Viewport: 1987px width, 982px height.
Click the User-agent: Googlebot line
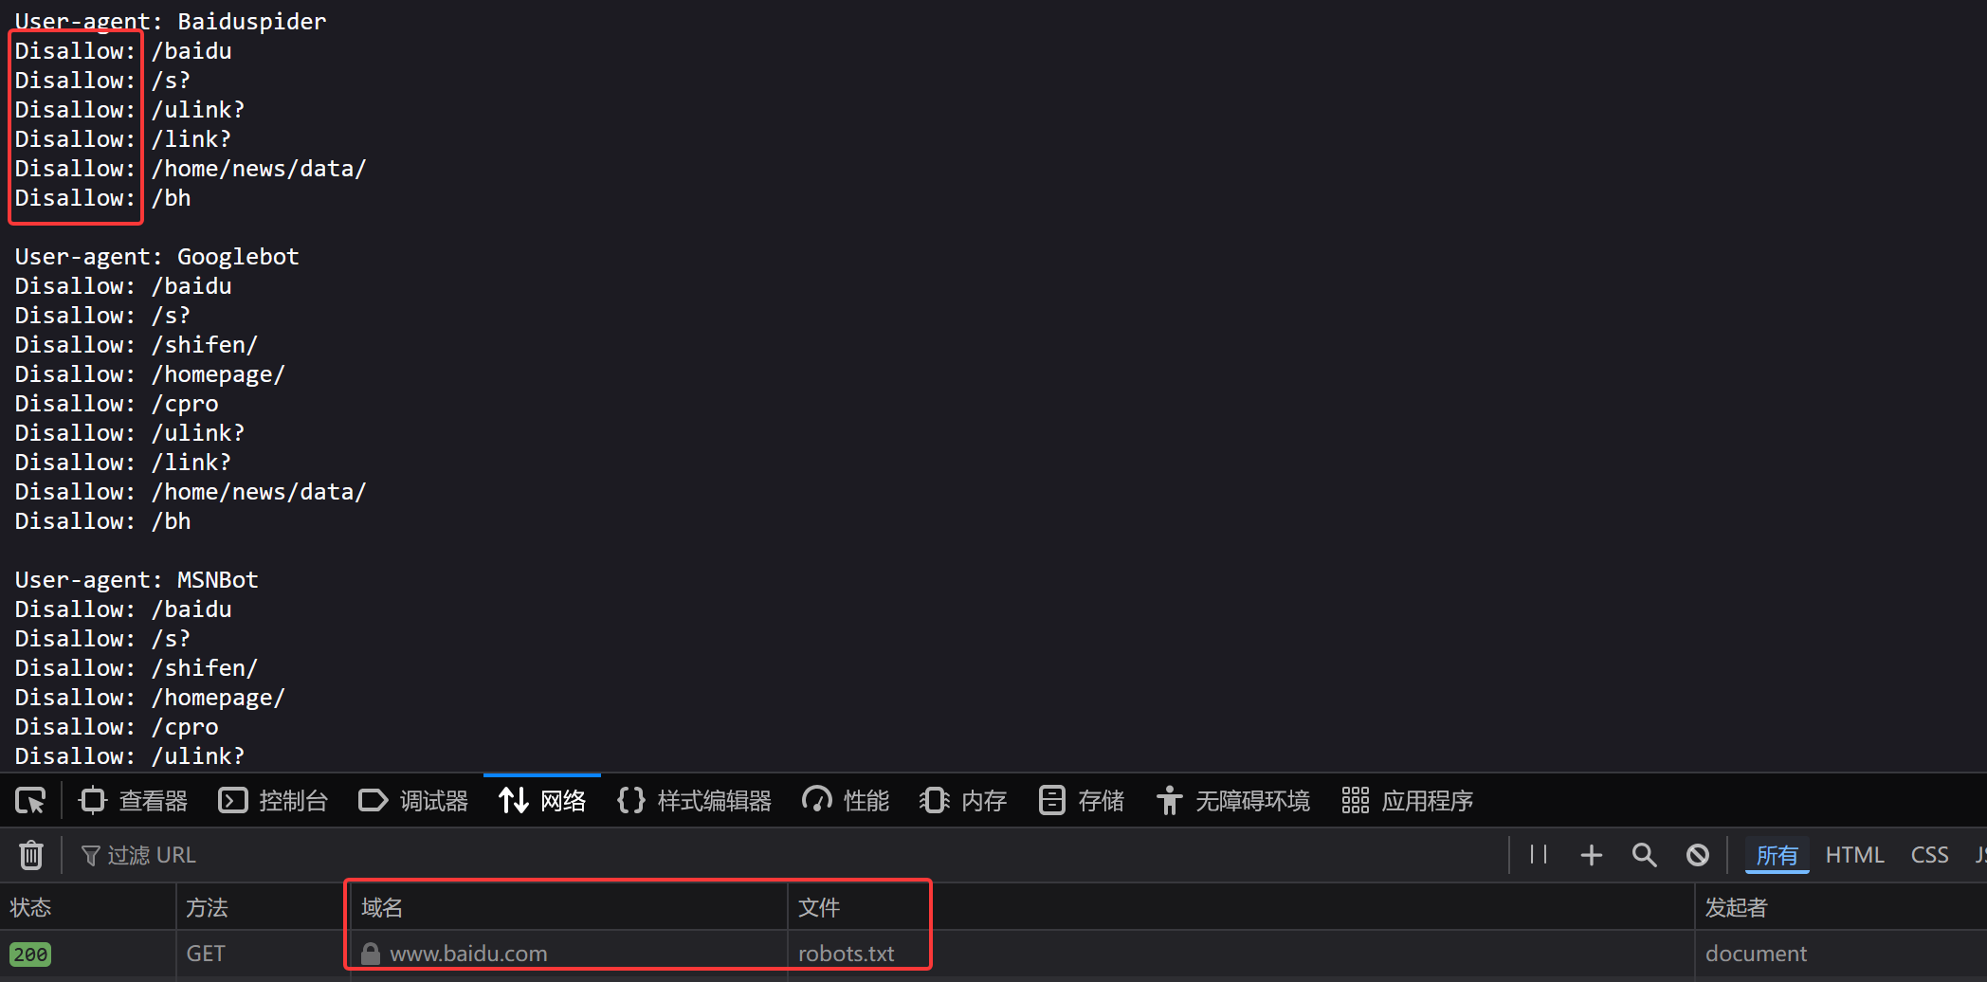tap(157, 257)
